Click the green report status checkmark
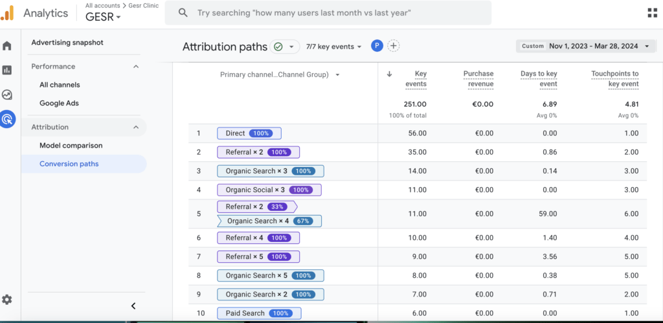The height and width of the screenshot is (323, 663). pyautogui.click(x=278, y=47)
